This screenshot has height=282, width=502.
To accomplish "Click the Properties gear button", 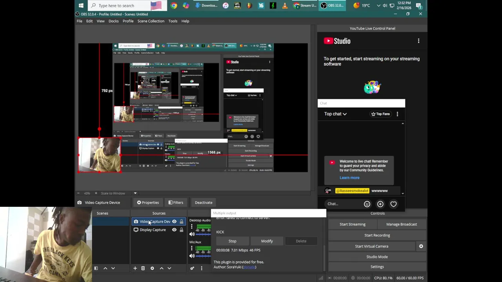I will (148, 202).
